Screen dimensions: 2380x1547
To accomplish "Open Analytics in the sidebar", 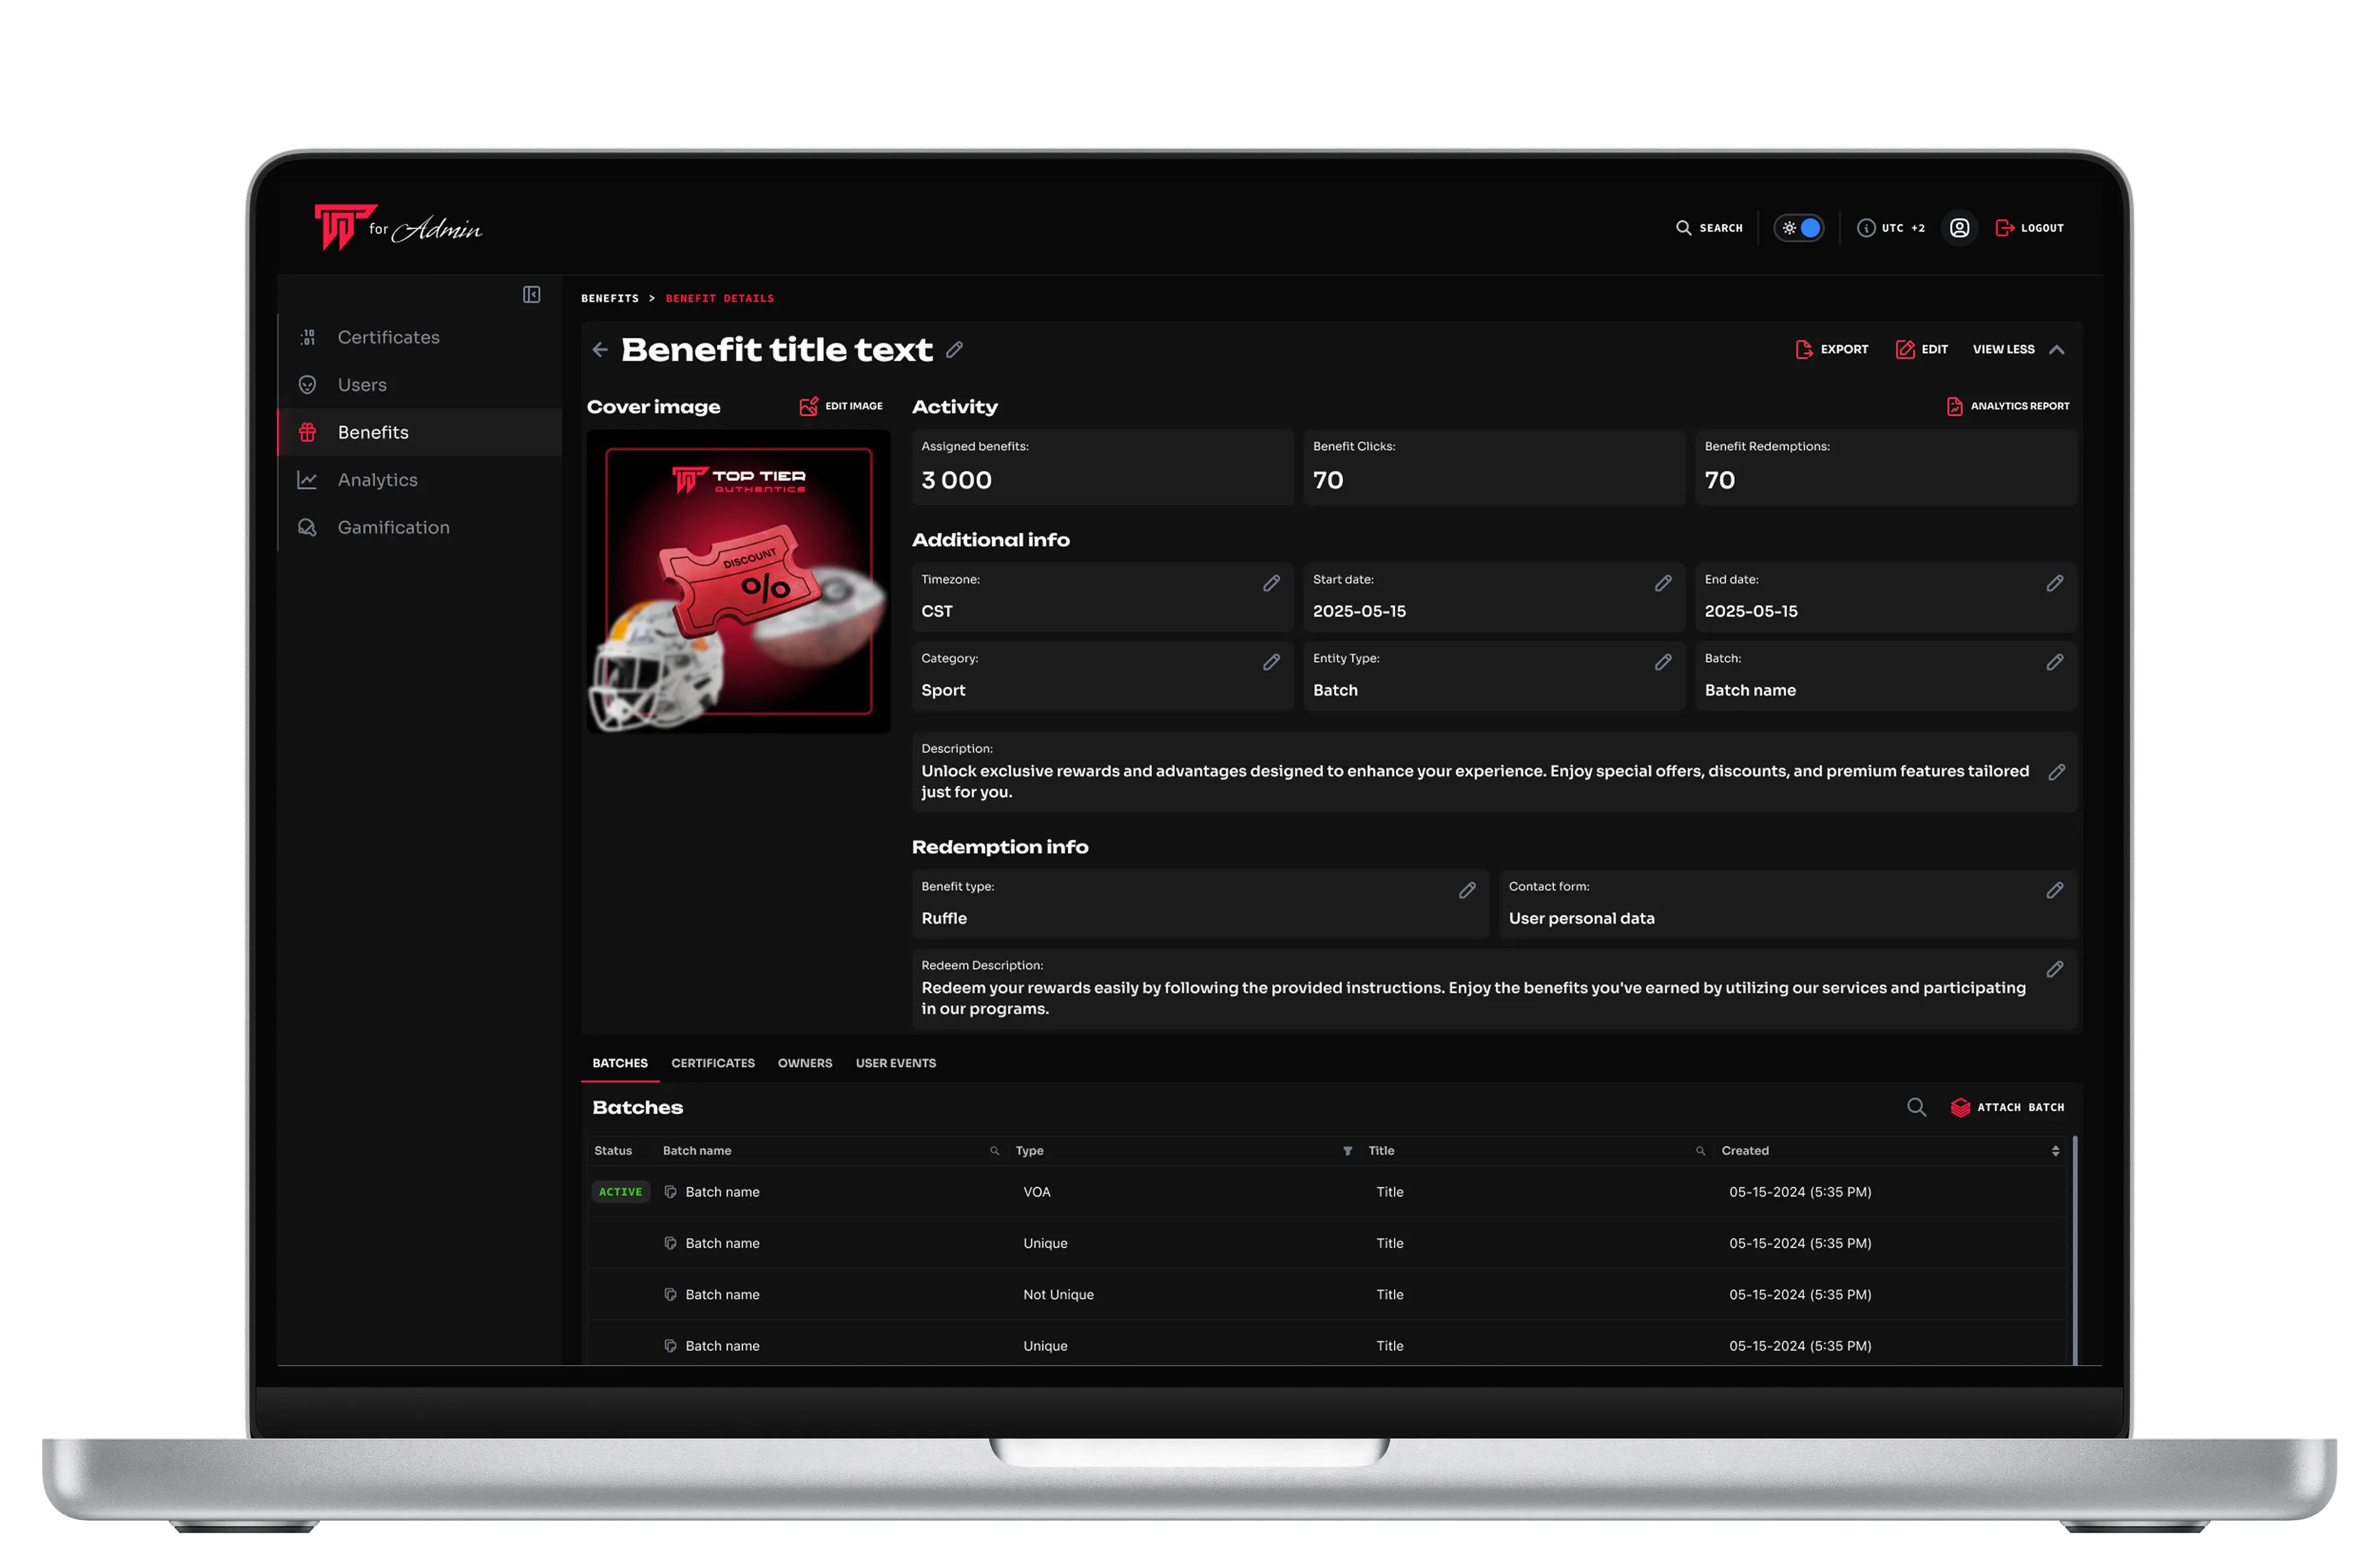I will [377, 480].
